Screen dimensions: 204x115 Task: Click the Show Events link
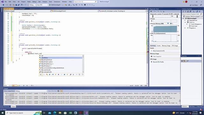159,51
